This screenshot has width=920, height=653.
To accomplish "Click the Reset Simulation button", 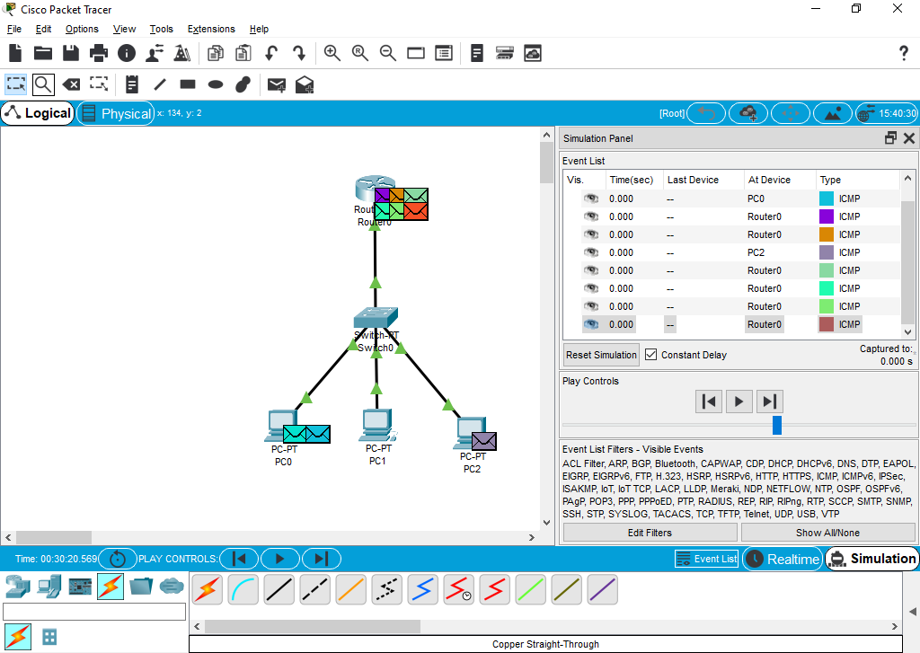I will pos(601,355).
